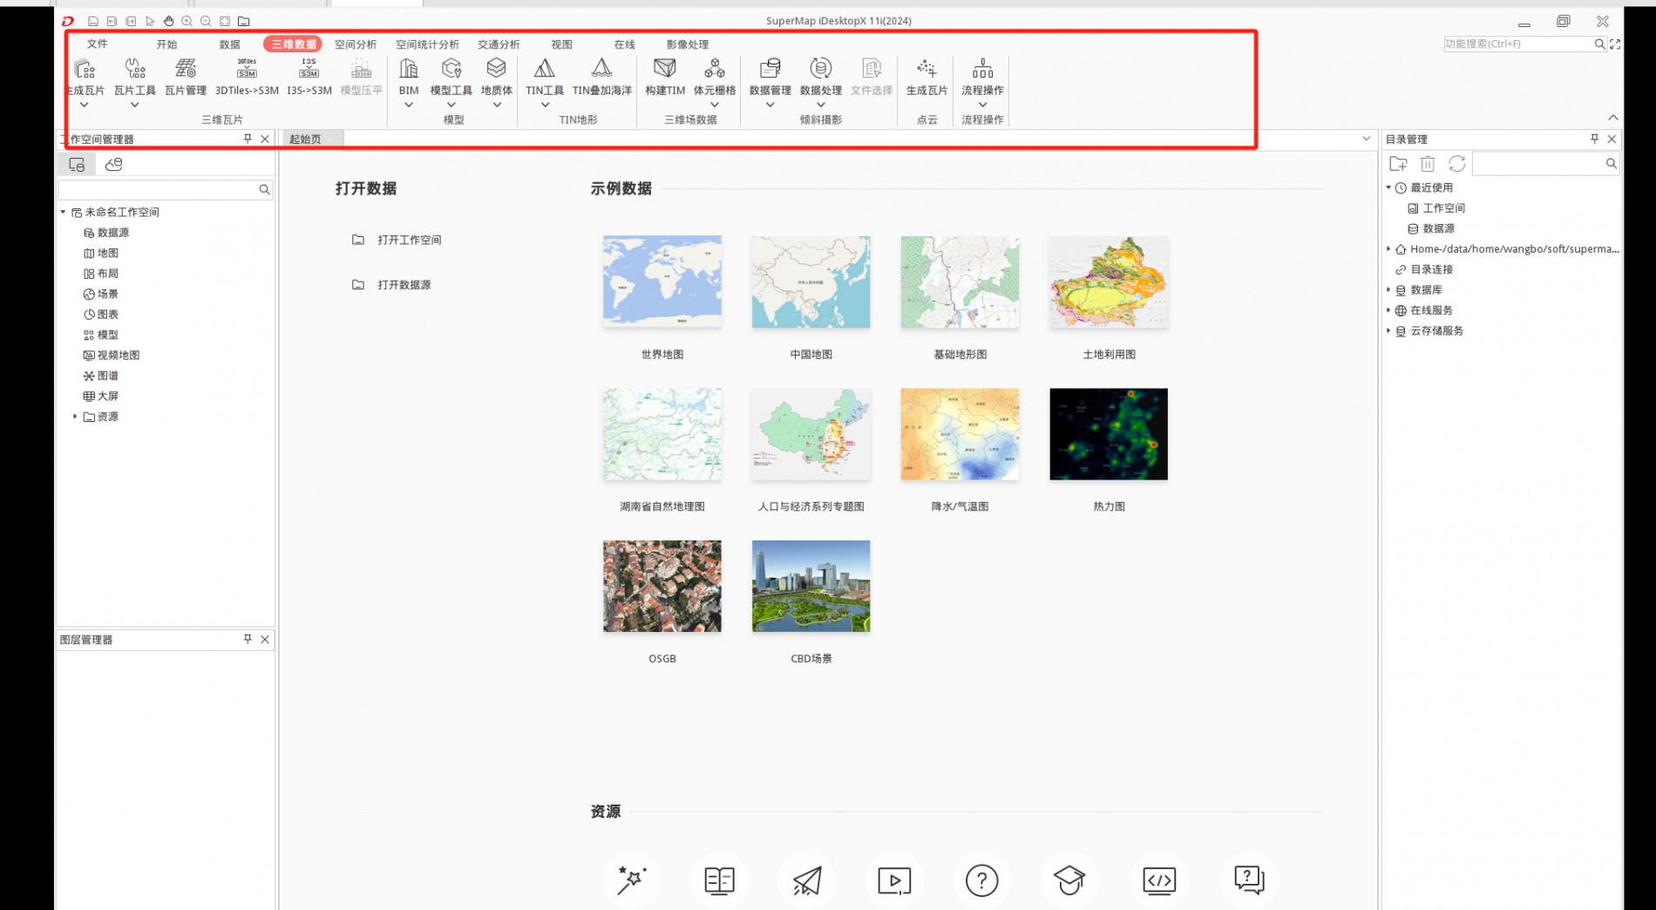Open the video tutorial resource icon
Image resolution: width=1656 pixels, height=910 pixels.
coord(895,880)
